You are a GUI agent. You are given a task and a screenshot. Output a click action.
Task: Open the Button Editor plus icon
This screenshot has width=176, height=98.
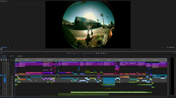click(174, 53)
